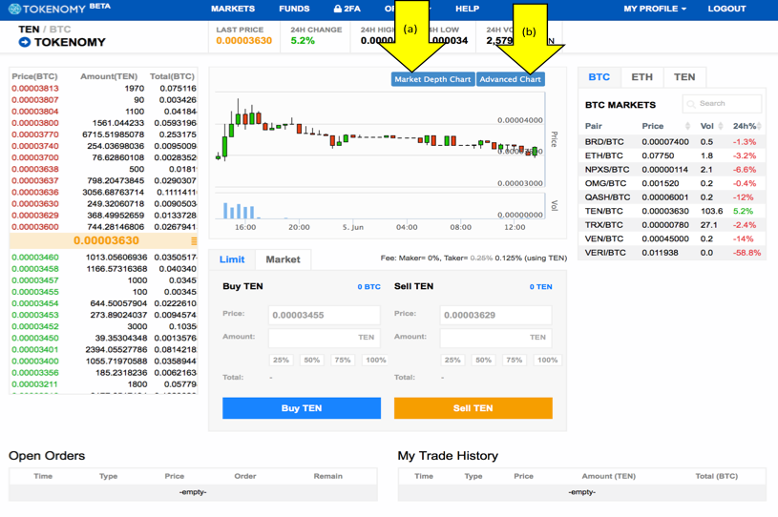Select the BRD/BTC market row

tap(672, 142)
